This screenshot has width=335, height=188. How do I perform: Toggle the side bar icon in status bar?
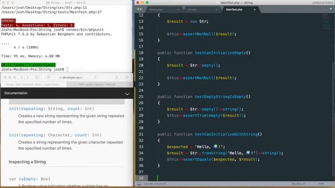[139, 184]
